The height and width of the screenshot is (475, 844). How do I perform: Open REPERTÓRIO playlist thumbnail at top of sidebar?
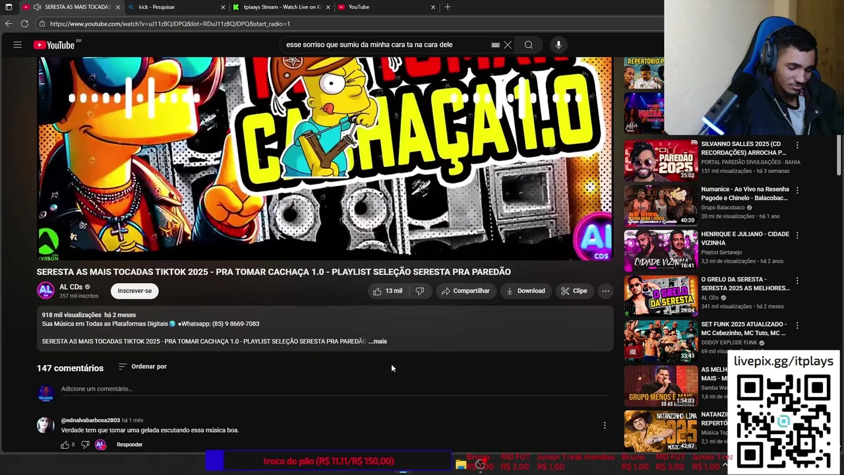644,73
